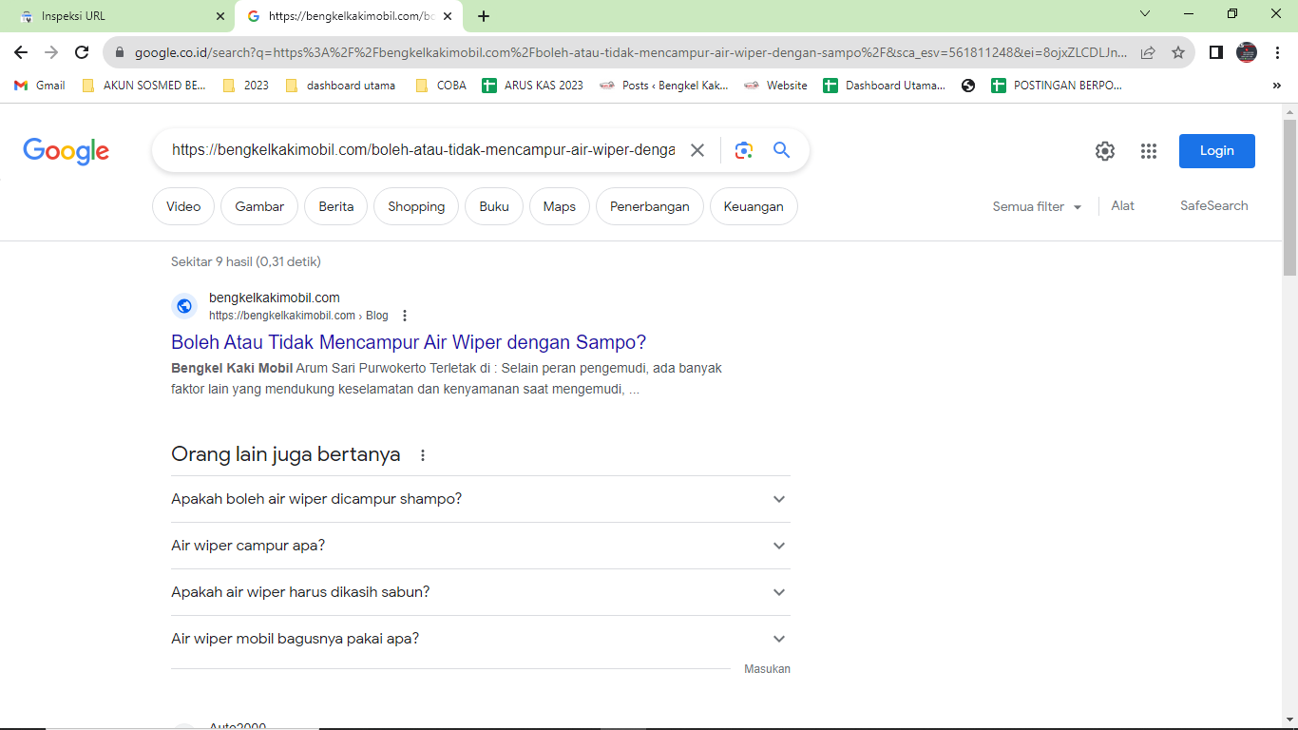Expand "Air wiper campur apa?" question

(x=480, y=546)
